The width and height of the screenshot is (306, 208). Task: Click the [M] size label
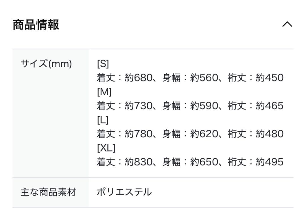(104, 92)
